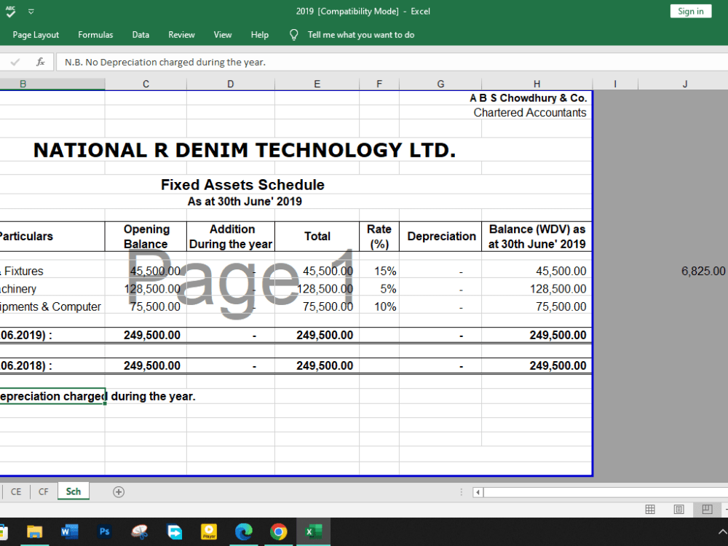The height and width of the screenshot is (546, 728).
Task: Click the Addition During the year header
Action: (231, 237)
